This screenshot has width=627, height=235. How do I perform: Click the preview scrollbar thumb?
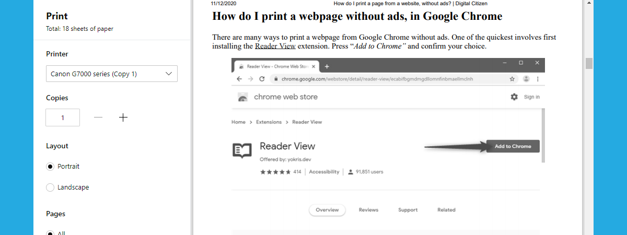[x=589, y=63]
